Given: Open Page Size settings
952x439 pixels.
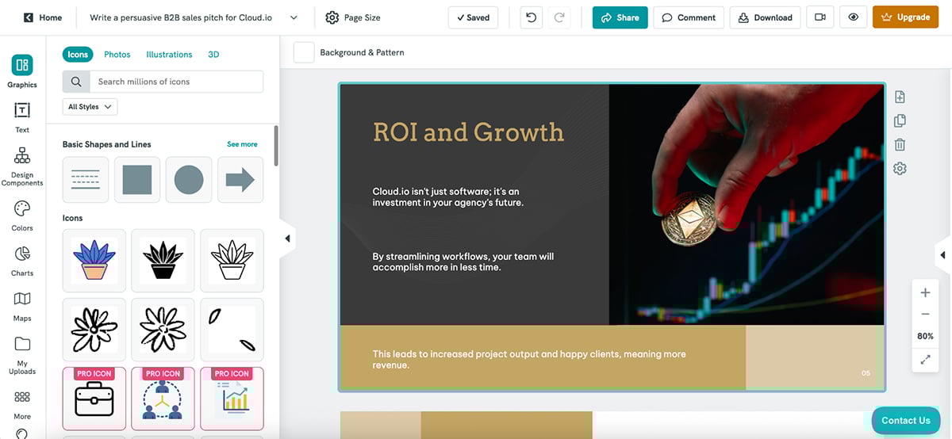Looking at the screenshot, I should pyautogui.click(x=353, y=17).
